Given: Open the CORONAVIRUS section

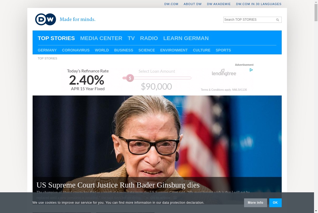Looking at the screenshot, I should tap(76, 50).
